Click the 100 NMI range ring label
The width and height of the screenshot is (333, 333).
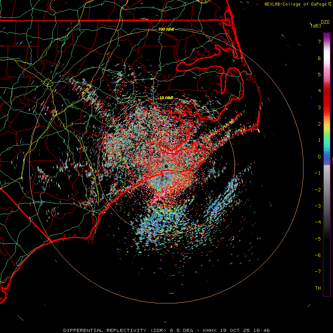[166, 29]
